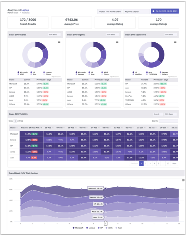Toggle Microsoft series in distribution chart legend
The width and height of the screenshot is (186, 236).
point(78,228)
